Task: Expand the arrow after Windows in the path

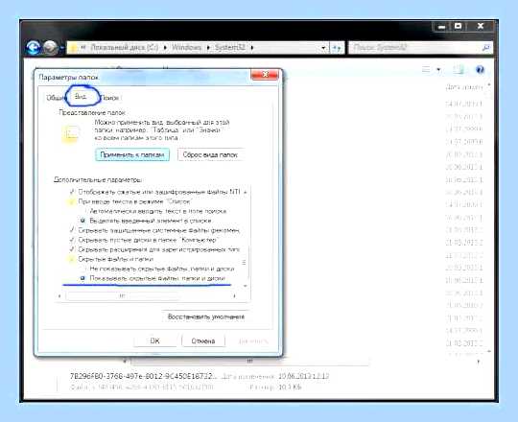Action: tap(208, 48)
